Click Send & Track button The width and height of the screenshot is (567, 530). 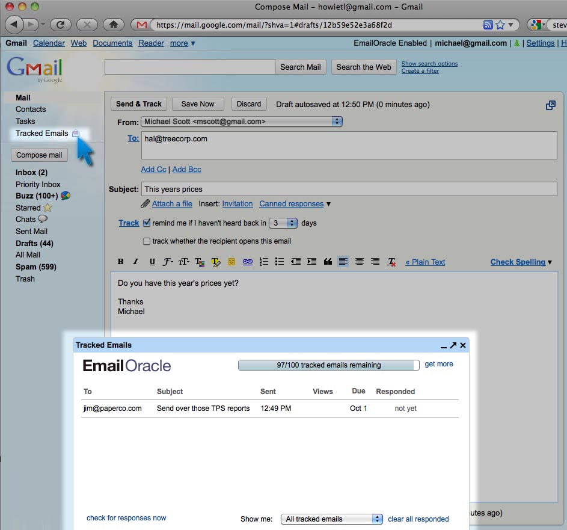(139, 104)
